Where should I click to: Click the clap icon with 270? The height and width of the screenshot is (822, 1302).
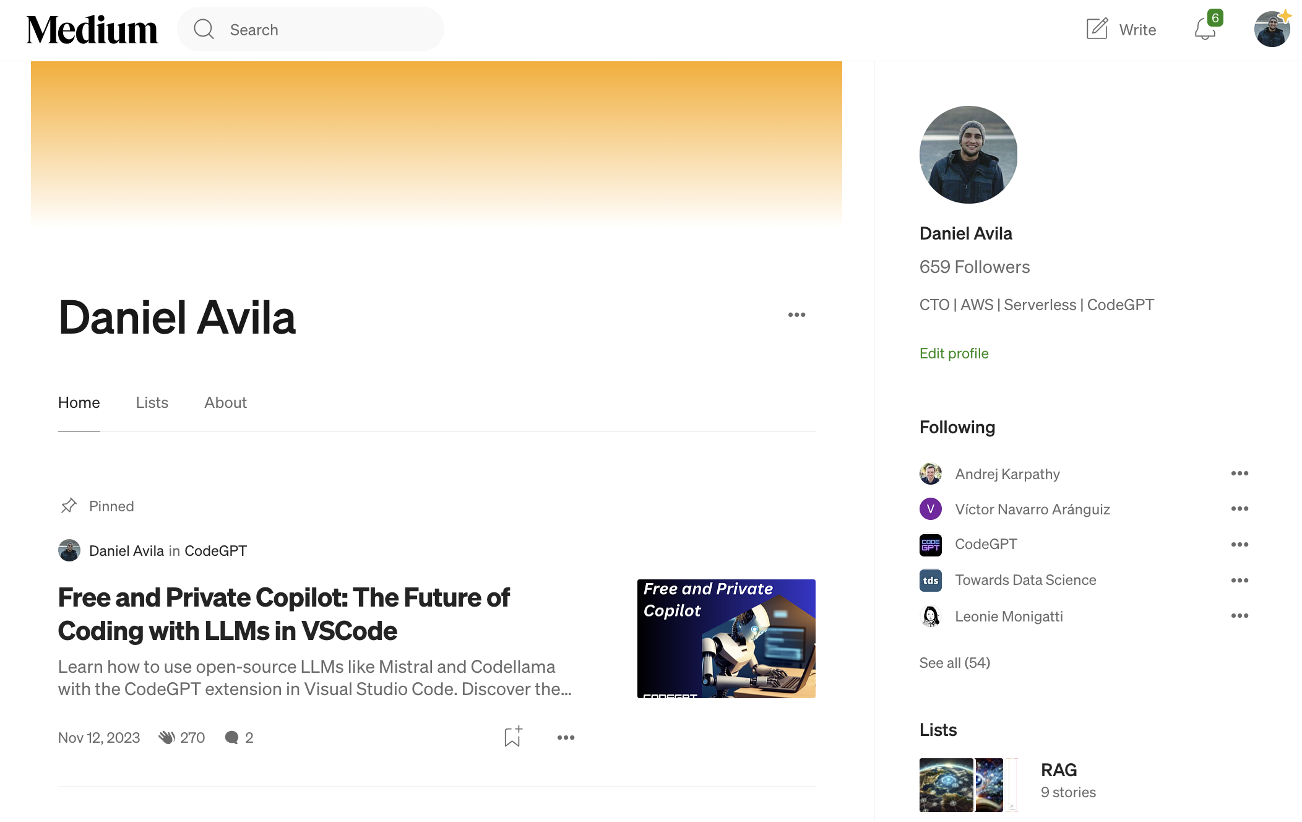point(166,737)
